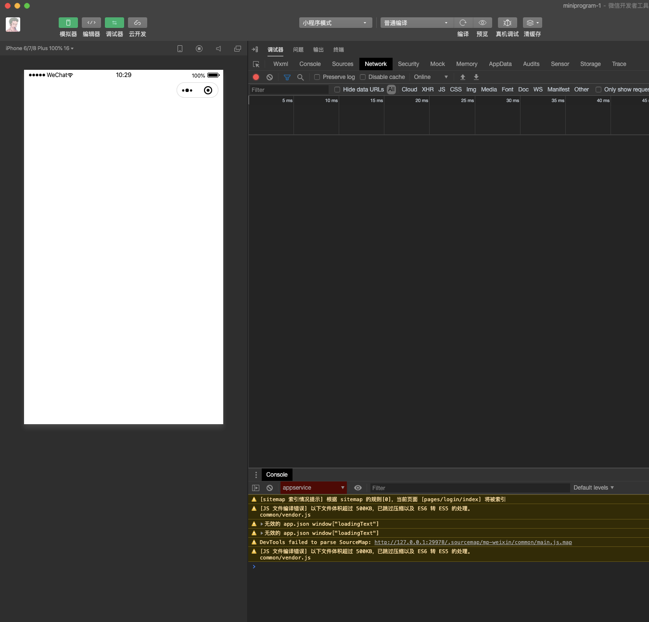
Task: Filter requests by Img type
Action: pos(471,90)
